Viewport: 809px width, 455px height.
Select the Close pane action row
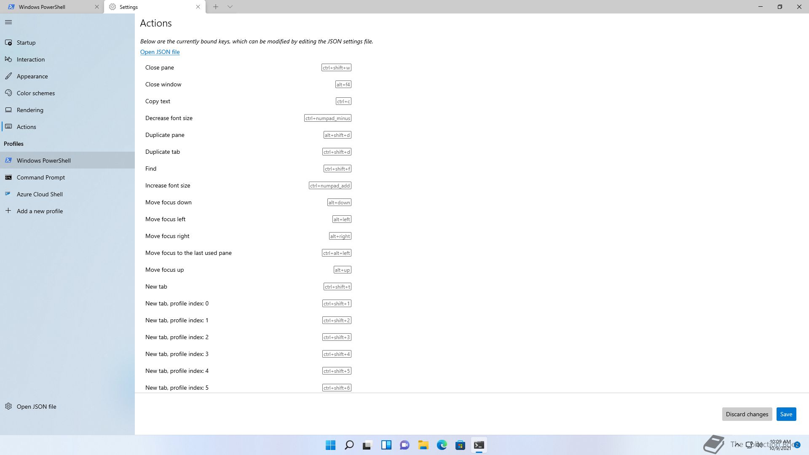(248, 67)
